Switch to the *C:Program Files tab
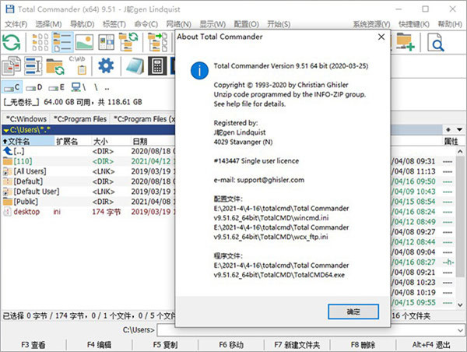 tap(80, 119)
